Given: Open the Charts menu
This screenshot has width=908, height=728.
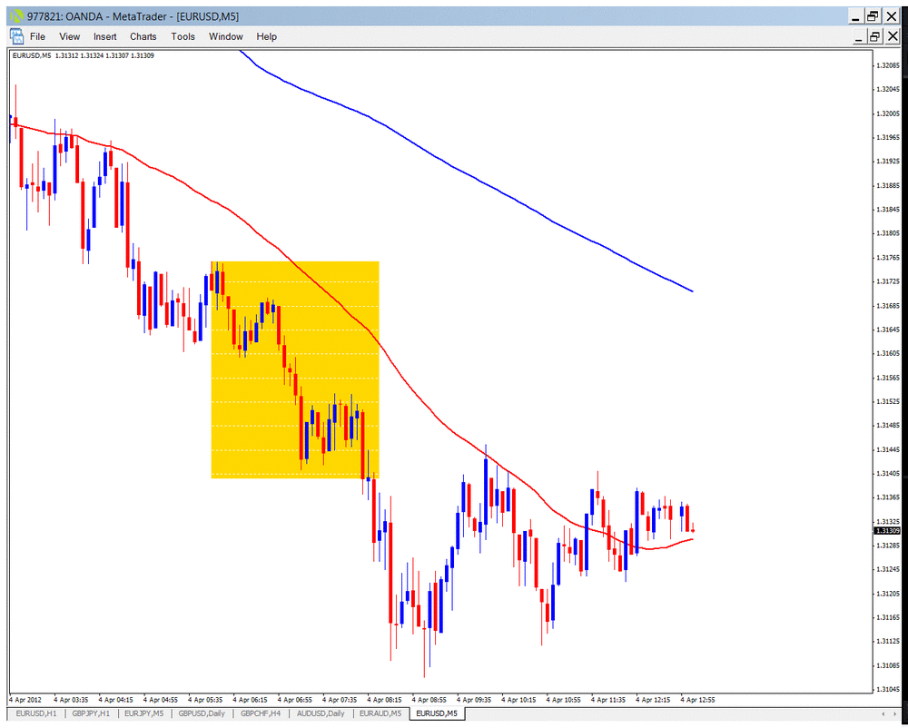Looking at the screenshot, I should point(143,36).
